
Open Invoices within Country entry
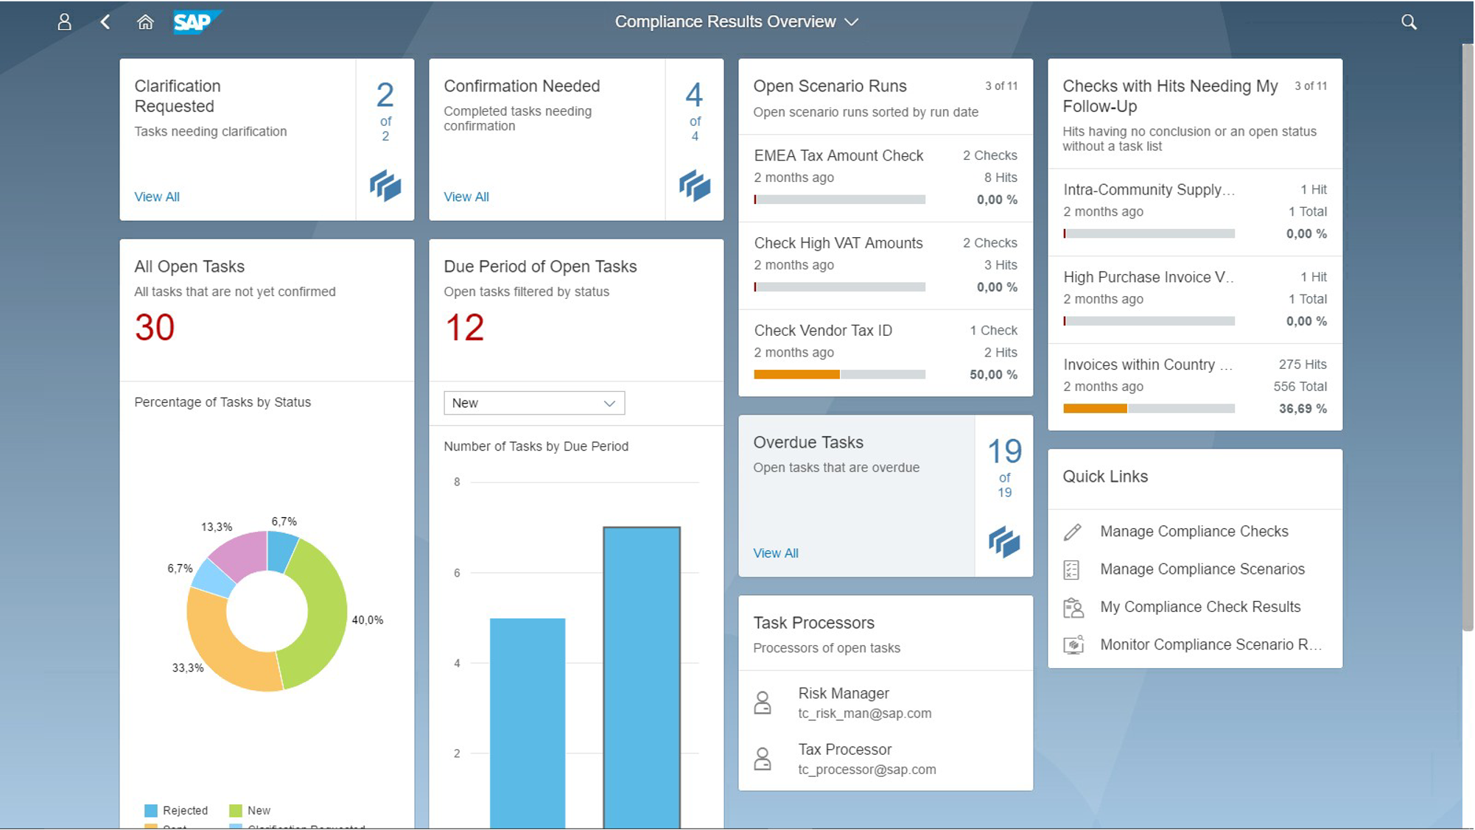[x=1195, y=387]
